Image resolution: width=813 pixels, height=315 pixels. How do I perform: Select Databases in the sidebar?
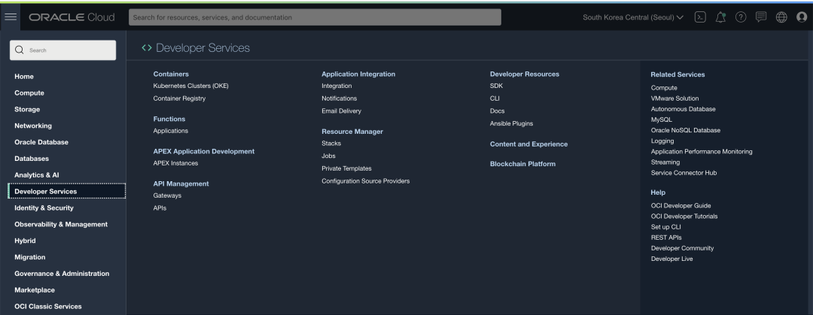click(x=32, y=159)
